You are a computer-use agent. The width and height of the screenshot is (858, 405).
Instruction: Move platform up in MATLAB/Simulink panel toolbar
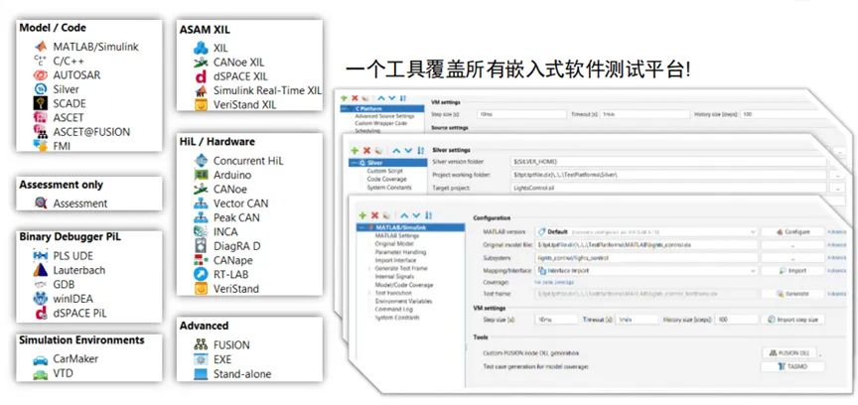click(x=404, y=215)
